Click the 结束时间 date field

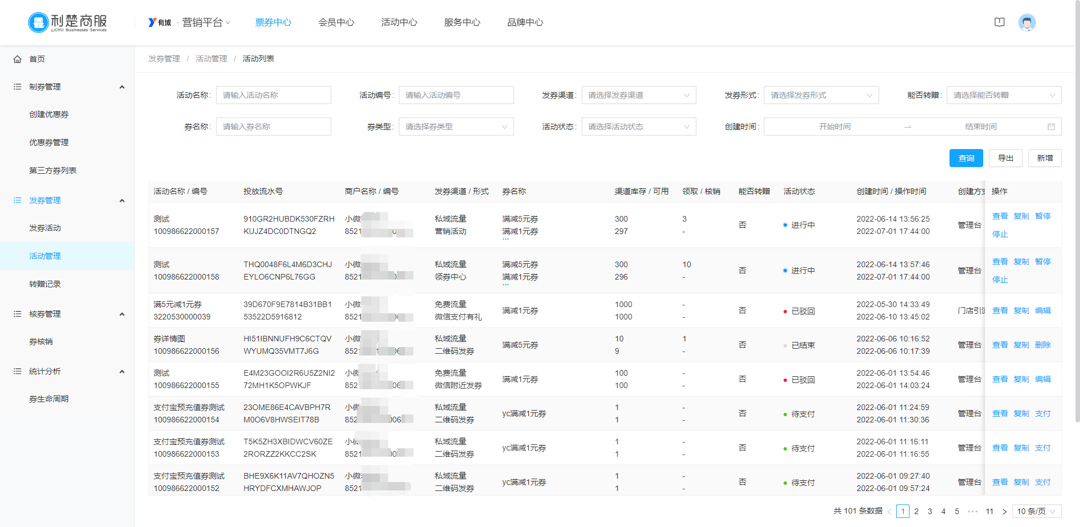click(980, 127)
